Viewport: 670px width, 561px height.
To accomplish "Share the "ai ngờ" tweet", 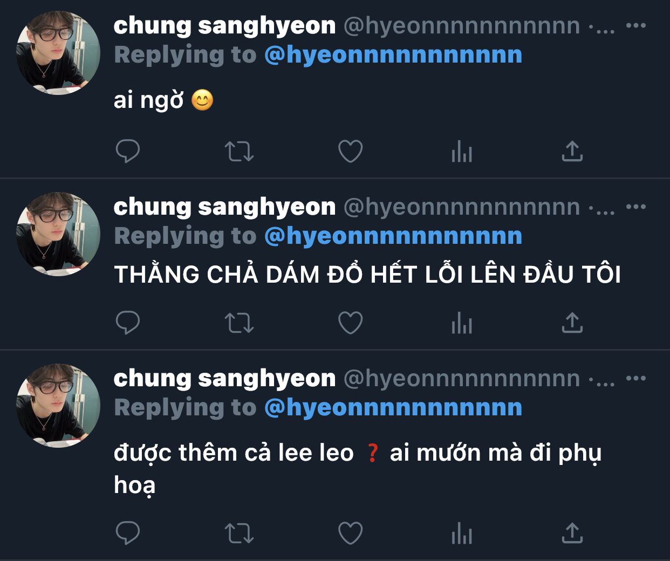I will [572, 151].
